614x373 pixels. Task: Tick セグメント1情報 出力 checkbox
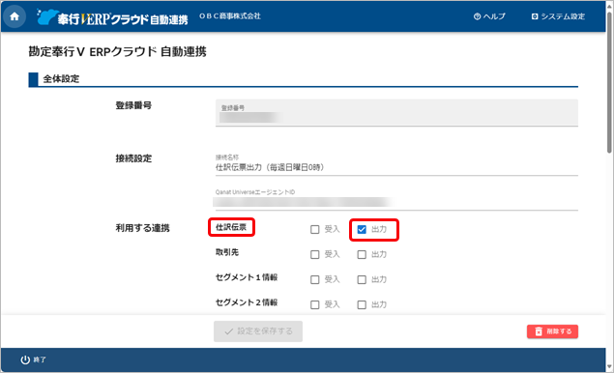pos(362,279)
